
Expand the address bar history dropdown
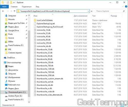tap(88, 11)
